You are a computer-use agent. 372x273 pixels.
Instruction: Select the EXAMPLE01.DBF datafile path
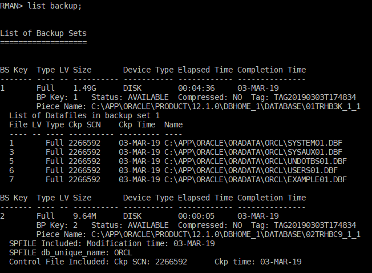point(256,179)
